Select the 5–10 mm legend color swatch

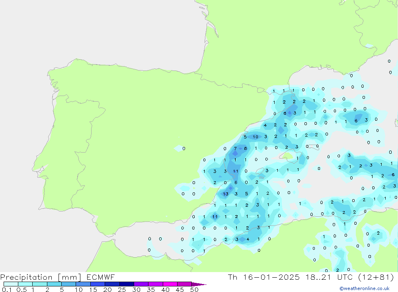[x=68, y=284]
